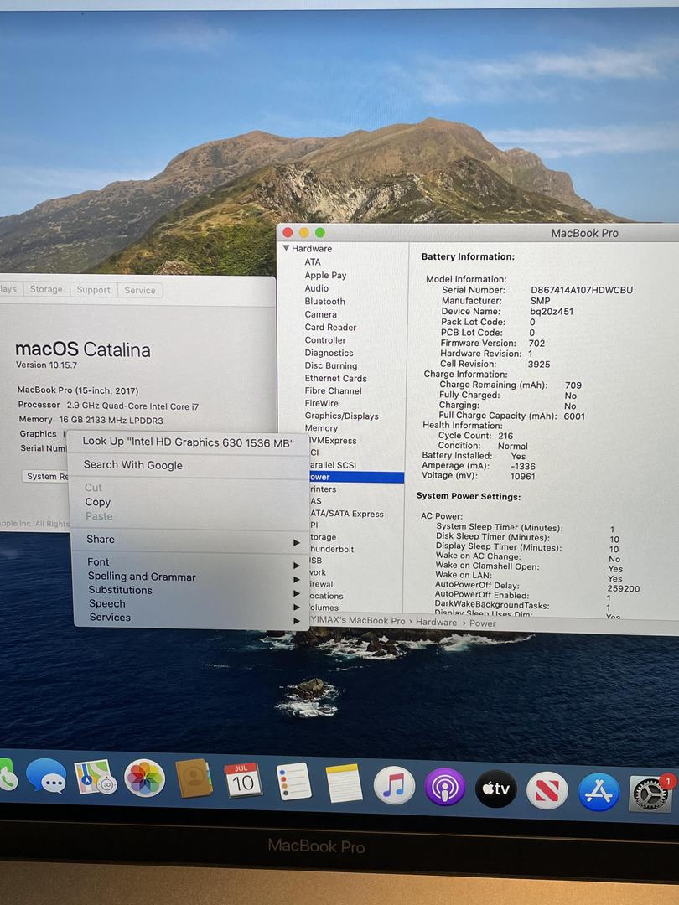Click the Charge Remaining value 709

point(573,385)
